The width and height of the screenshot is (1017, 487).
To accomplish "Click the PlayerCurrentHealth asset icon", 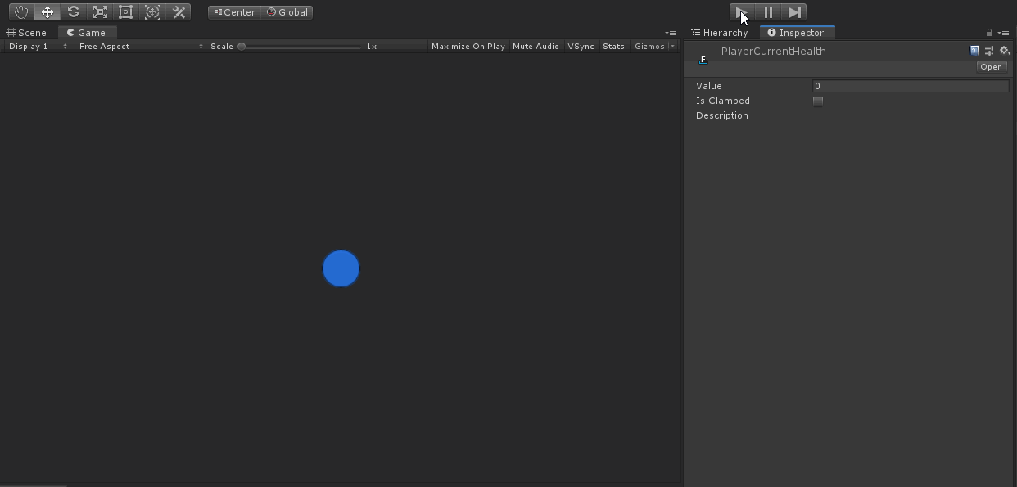I will click(703, 59).
